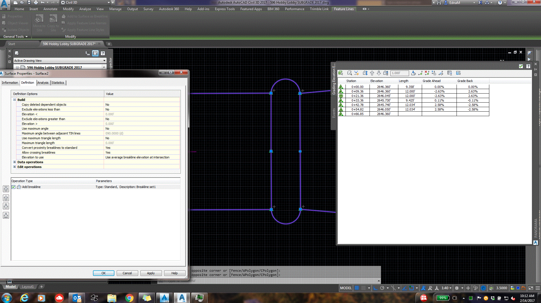
Task: Click Flatten Grade or Elevations icon
Action: [x=413, y=73]
